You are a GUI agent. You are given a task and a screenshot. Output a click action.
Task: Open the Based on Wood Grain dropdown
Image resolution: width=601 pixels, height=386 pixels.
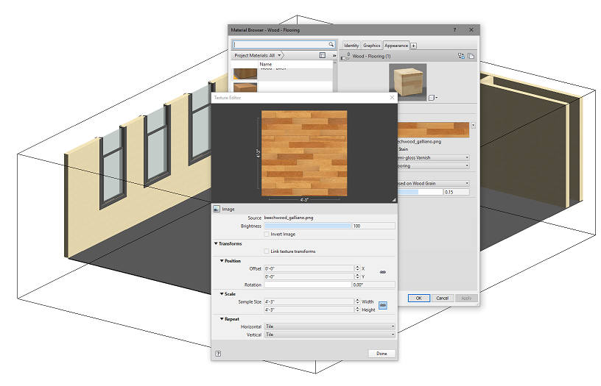(x=434, y=183)
